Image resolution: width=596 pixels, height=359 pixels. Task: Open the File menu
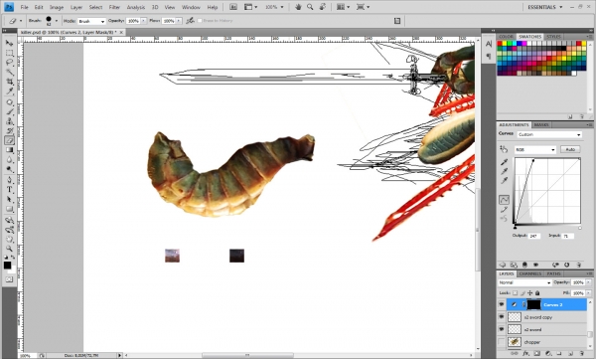click(x=24, y=7)
